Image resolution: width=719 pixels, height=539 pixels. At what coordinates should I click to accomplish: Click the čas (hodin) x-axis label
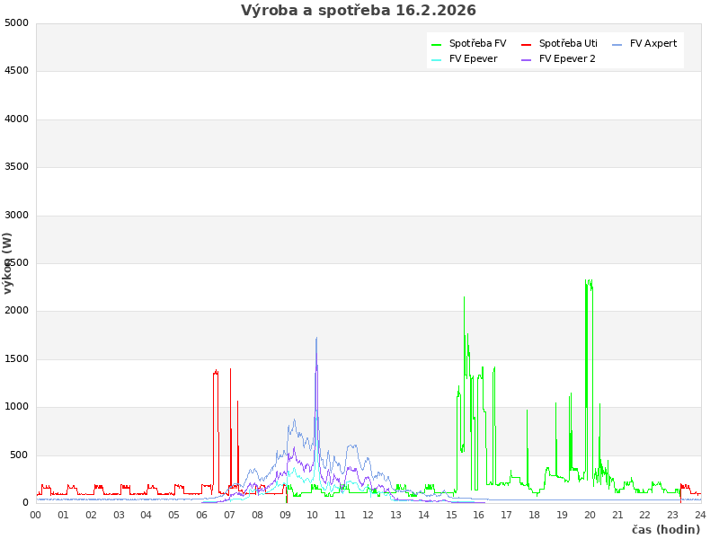point(665,530)
